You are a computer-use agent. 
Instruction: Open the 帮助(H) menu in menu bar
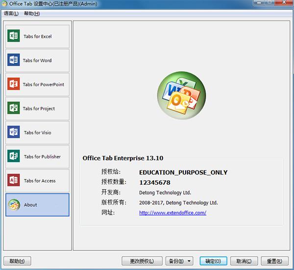(32, 13)
